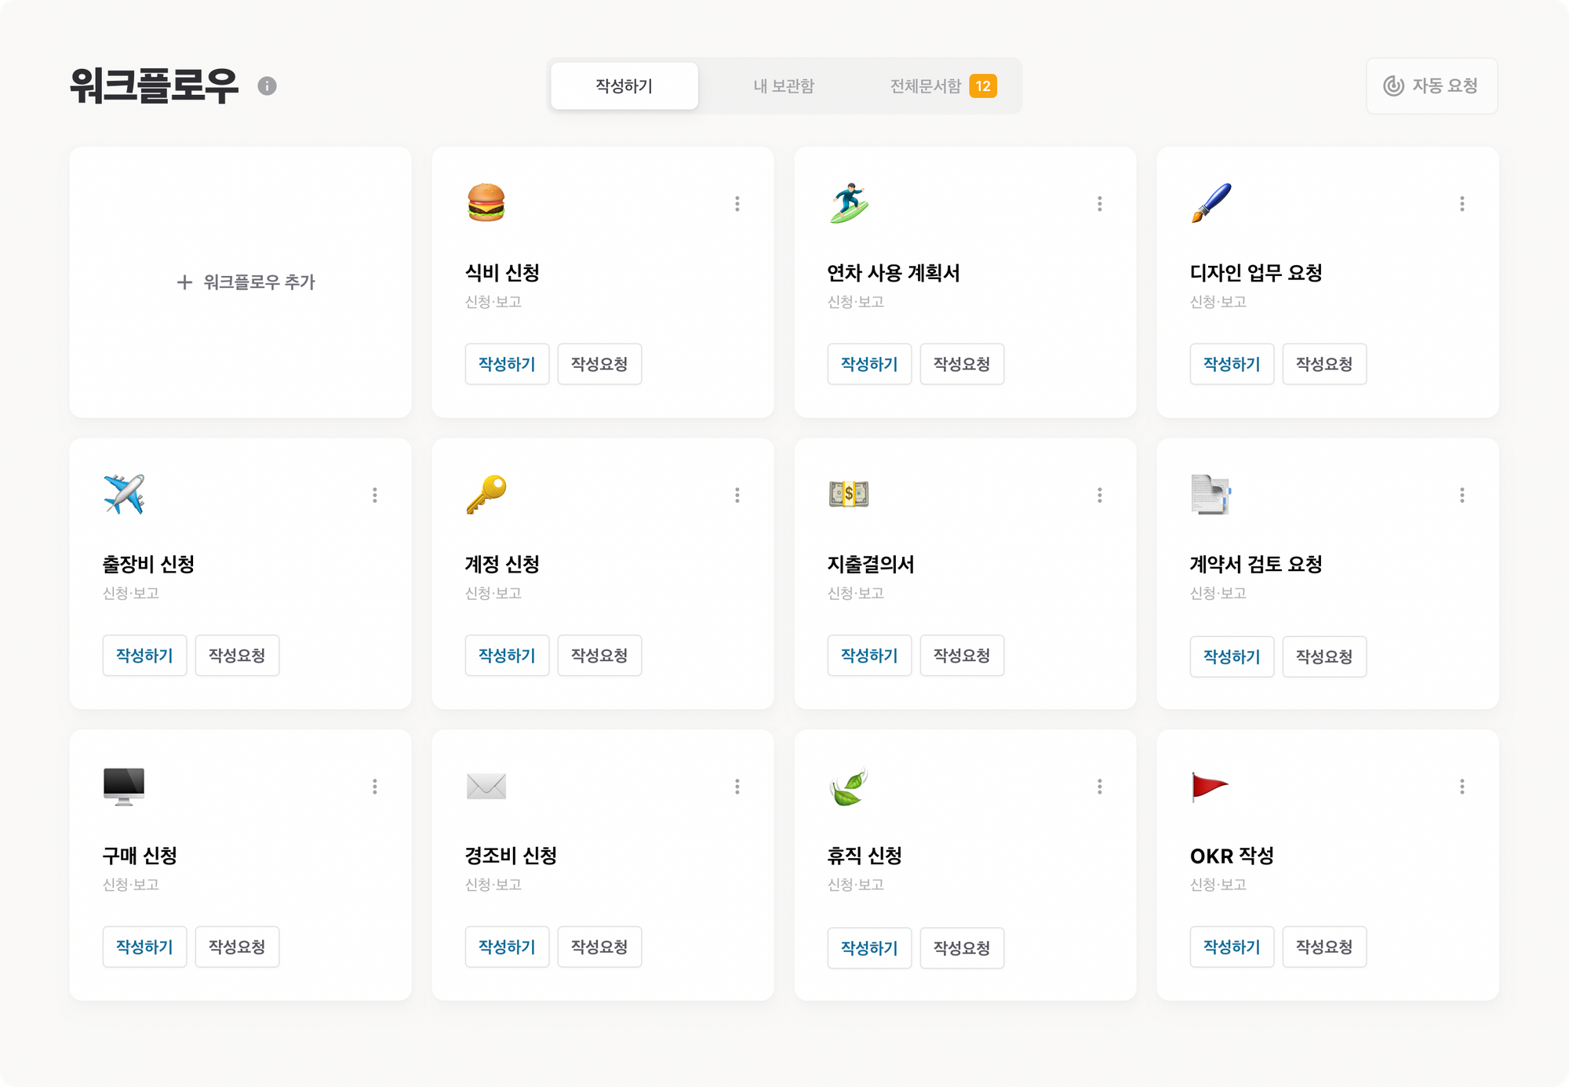Open the more options menu for OKR 작성
1569x1087 pixels.
[1462, 787]
